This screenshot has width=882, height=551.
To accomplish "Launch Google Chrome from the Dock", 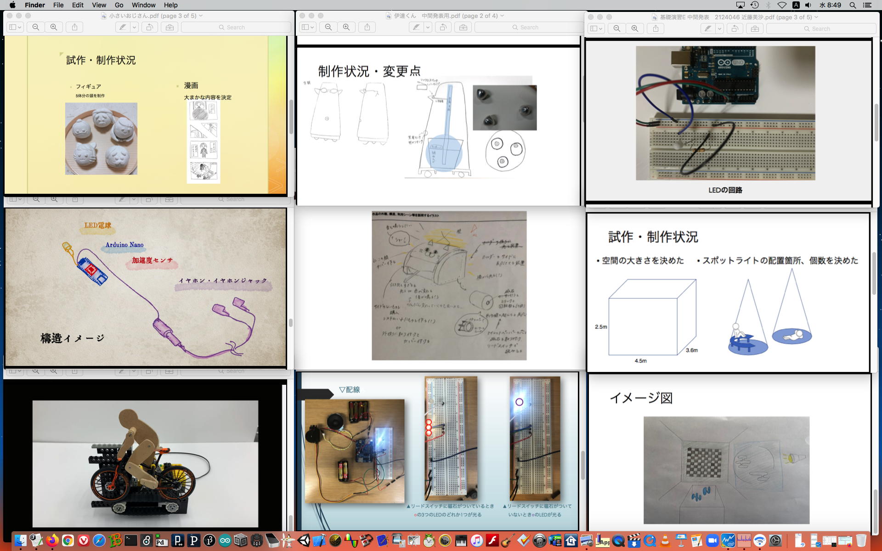I will [68, 540].
